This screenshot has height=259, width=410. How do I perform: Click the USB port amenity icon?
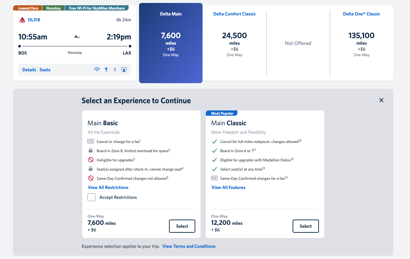(115, 69)
